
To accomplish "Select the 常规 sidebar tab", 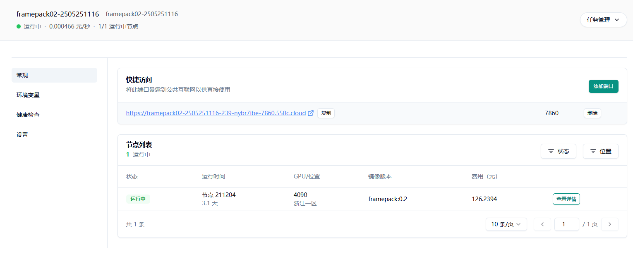I will click(x=54, y=75).
